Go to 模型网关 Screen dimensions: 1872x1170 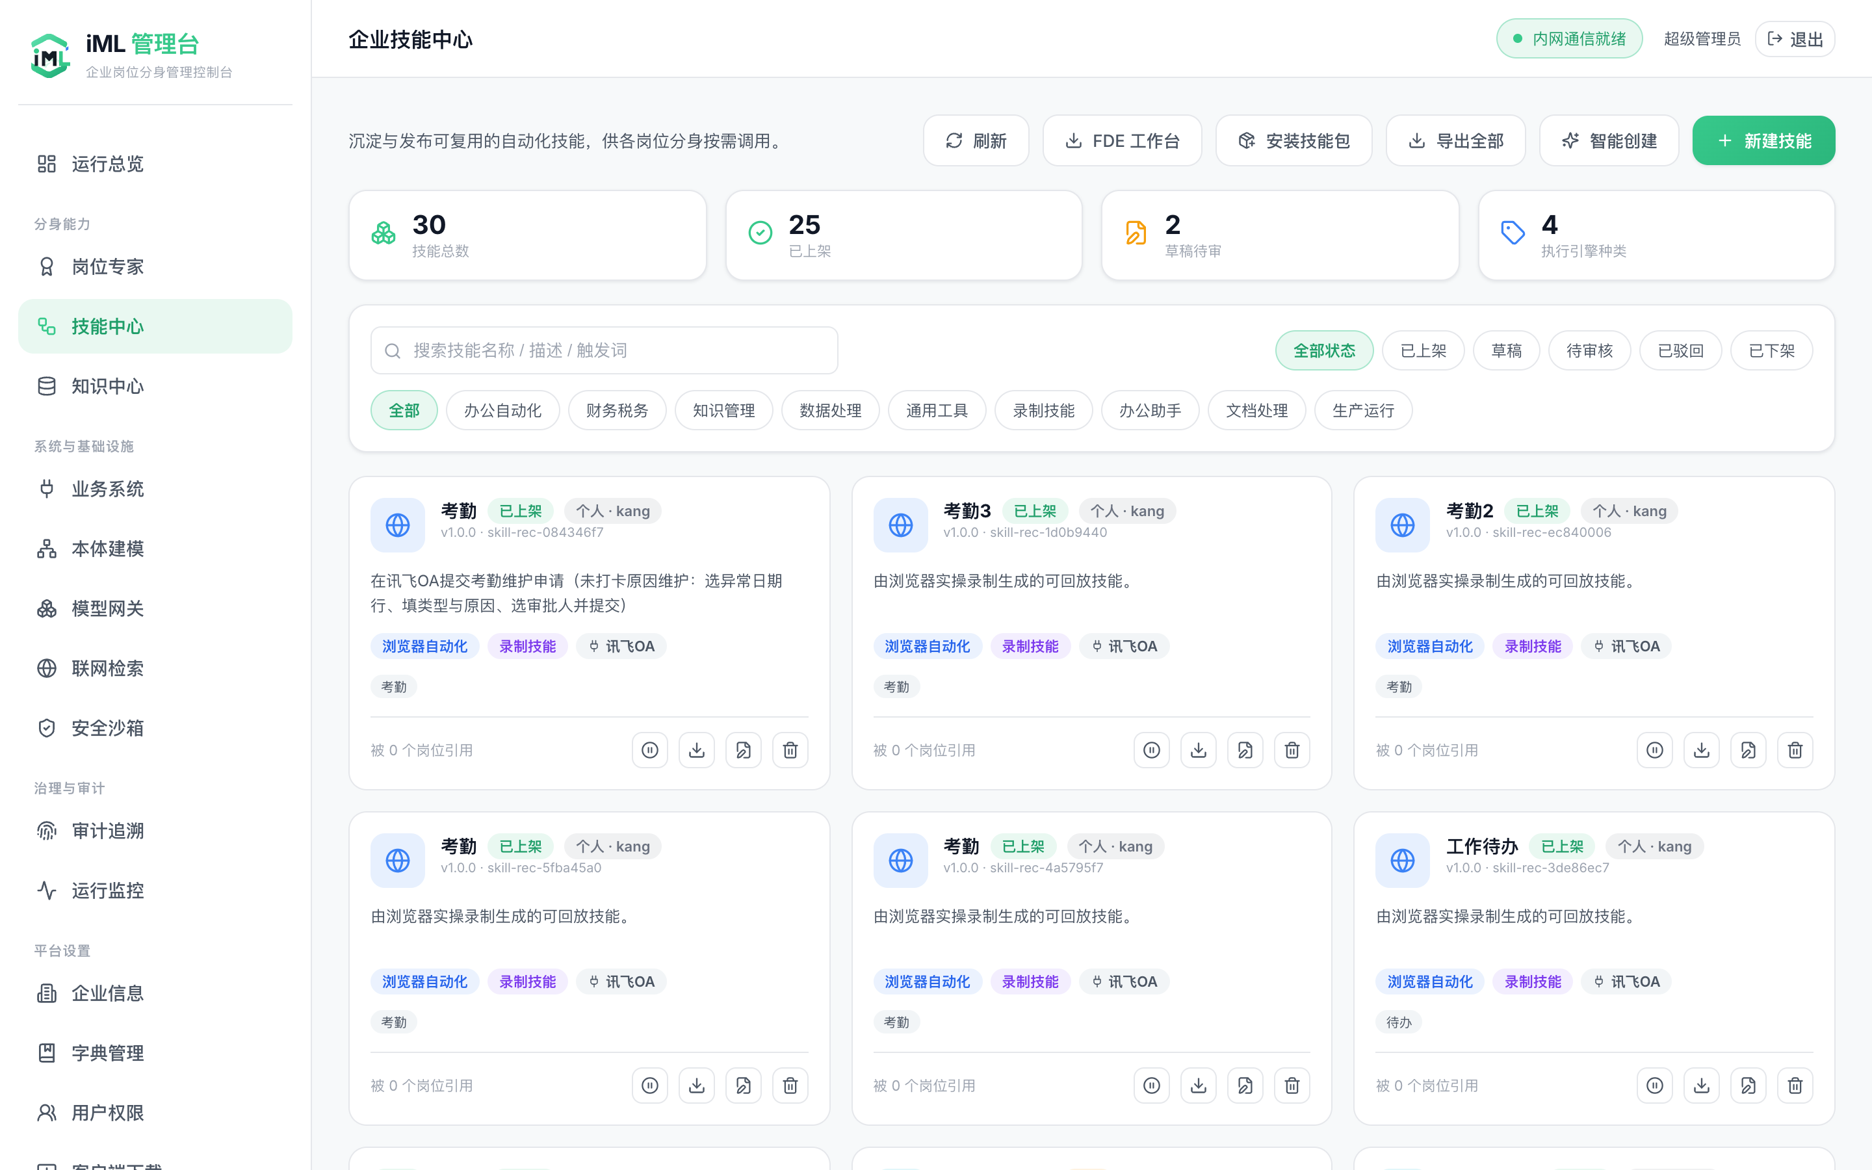click(x=155, y=608)
